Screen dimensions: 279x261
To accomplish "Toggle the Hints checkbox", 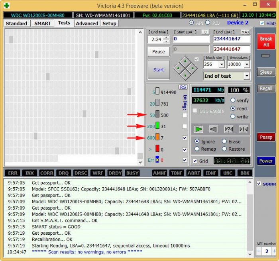I will [x=262, y=23].
